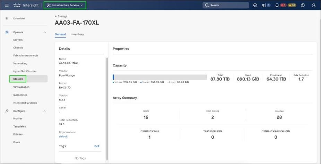Click the Operate section icon
The height and width of the screenshot is (164, 321).
coord(7,32)
